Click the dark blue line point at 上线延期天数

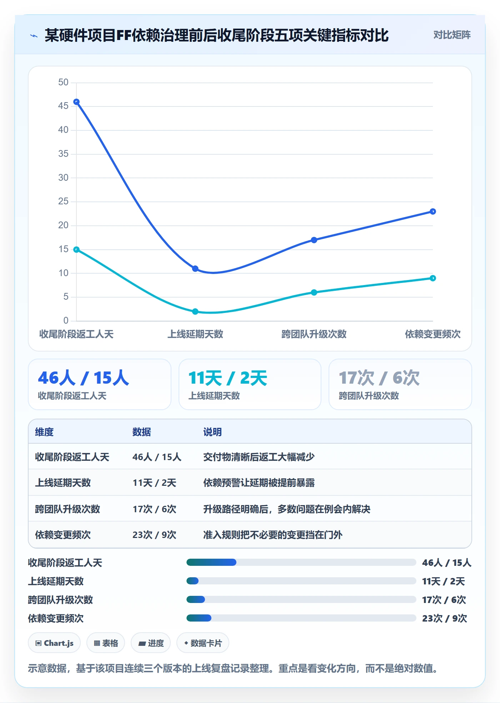pyautogui.click(x=195, y=269)
